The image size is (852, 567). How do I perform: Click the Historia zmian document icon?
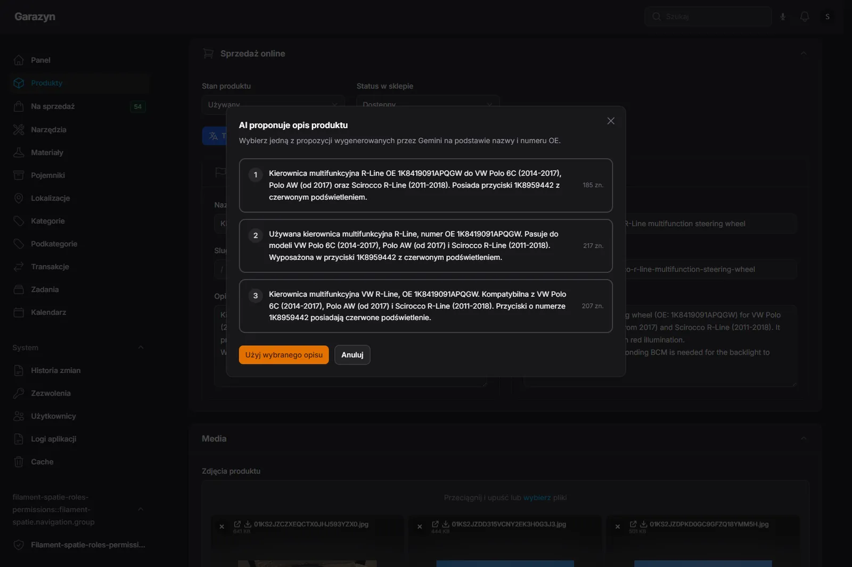pos(19,370)
